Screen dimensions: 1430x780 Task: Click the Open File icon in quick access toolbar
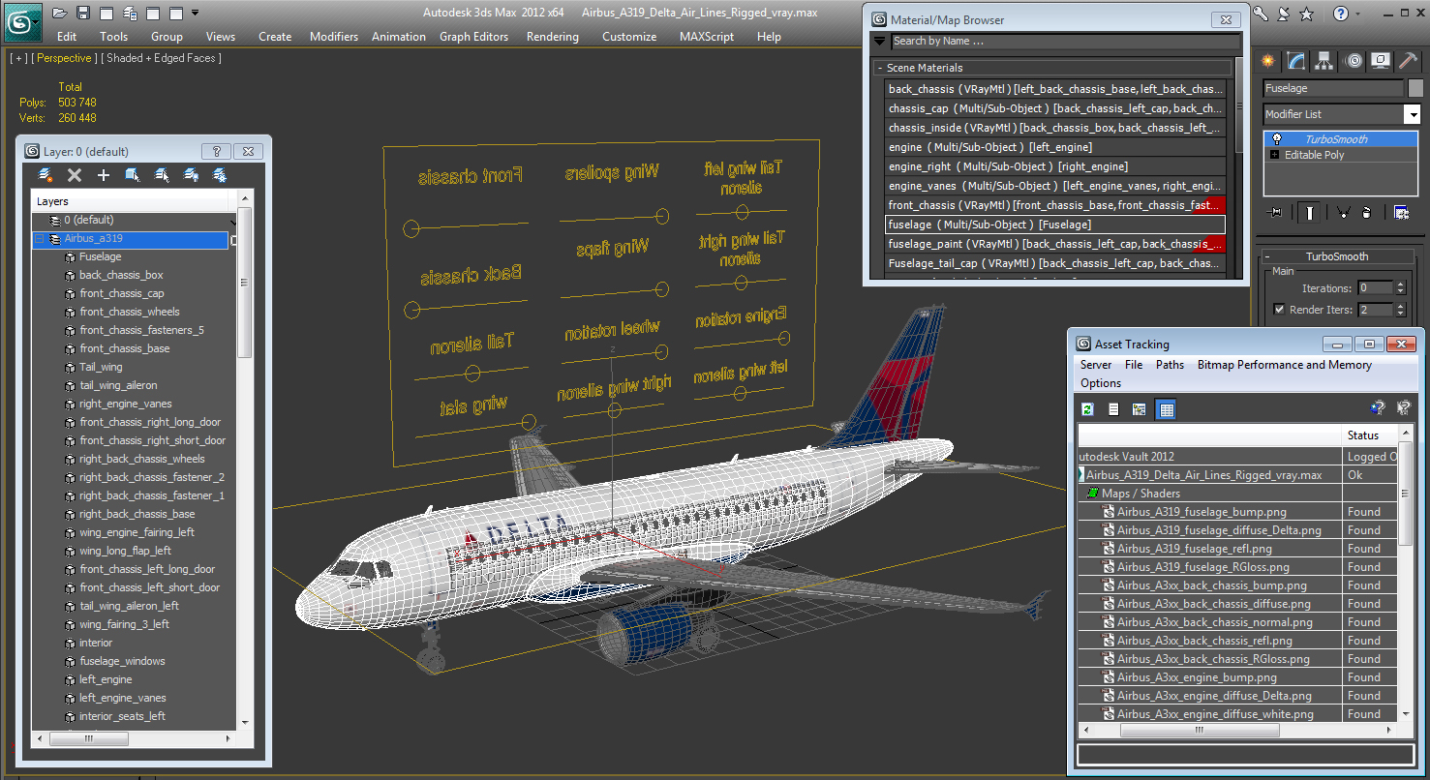60,13
